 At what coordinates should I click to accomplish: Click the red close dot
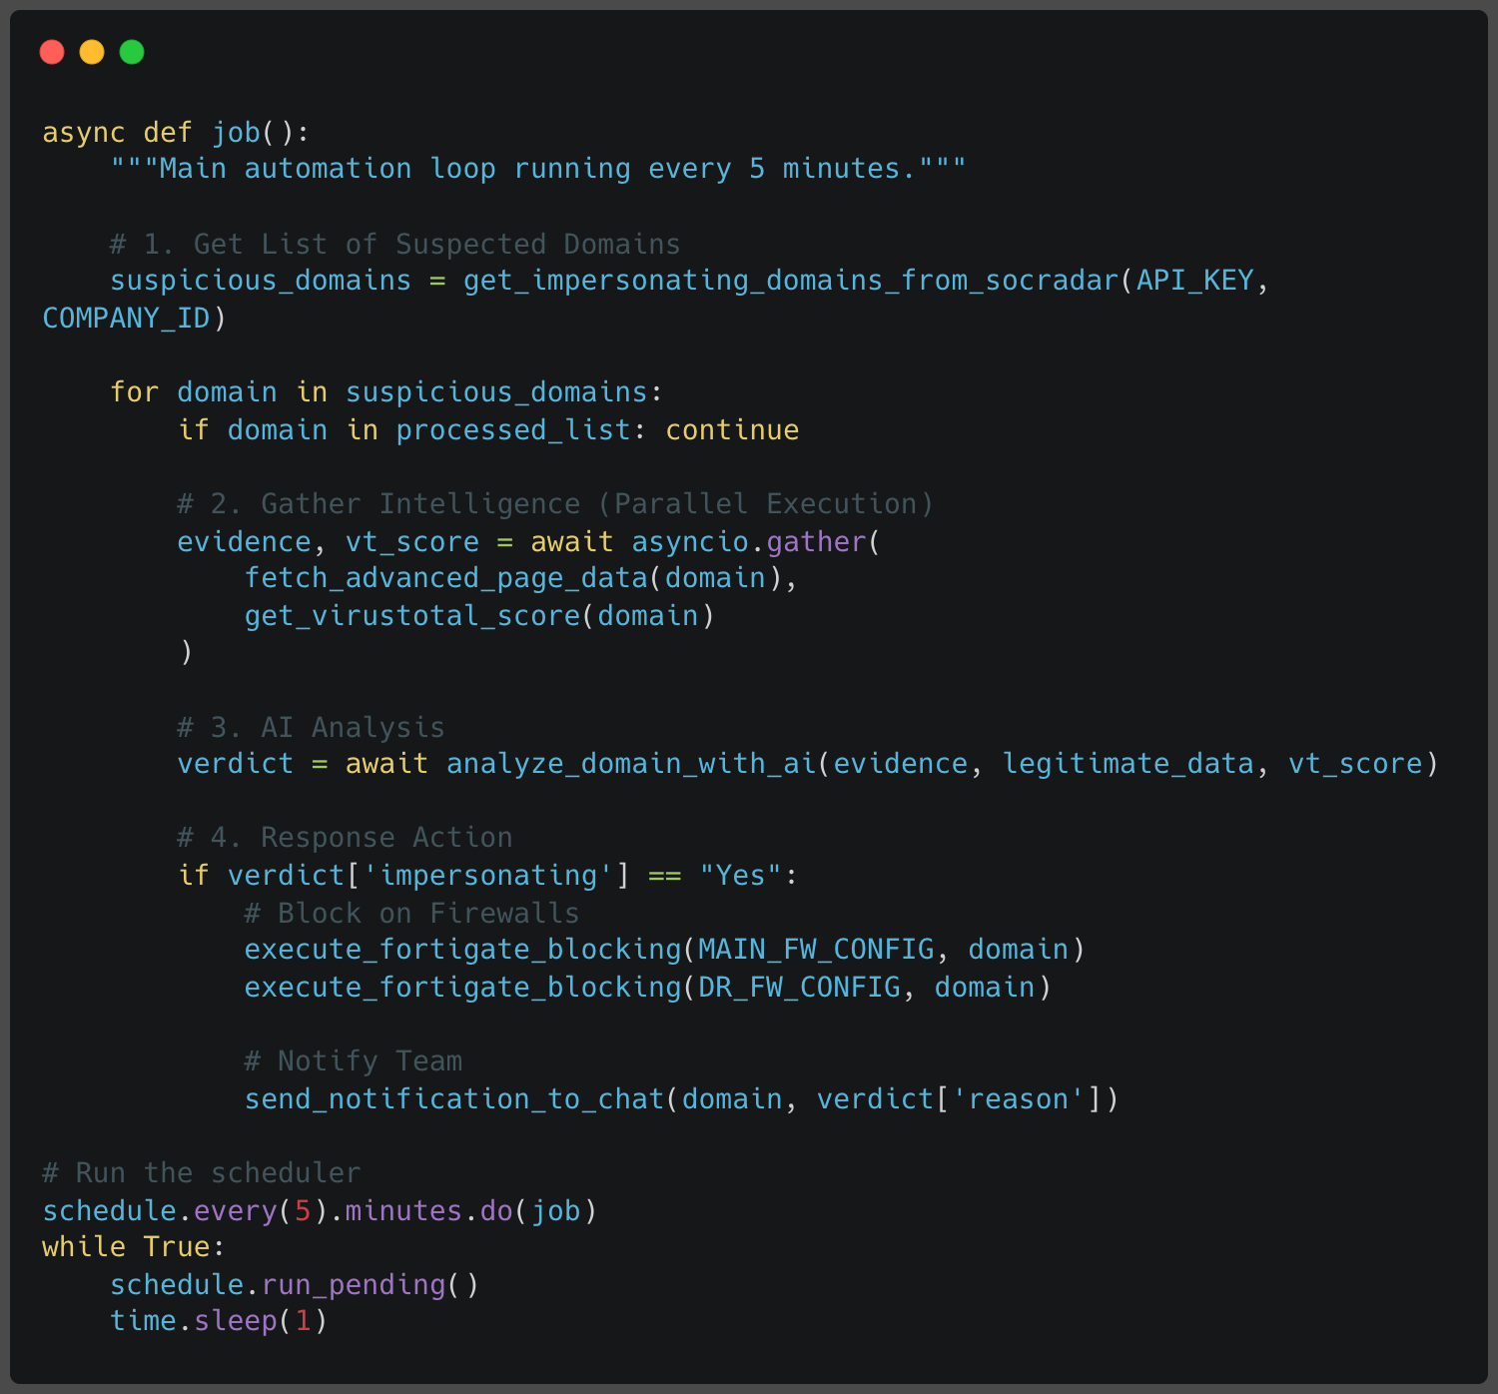coord(52,52)
